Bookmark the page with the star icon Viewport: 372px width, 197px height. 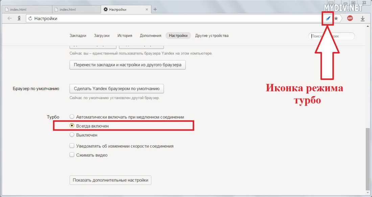click(336, 18)
